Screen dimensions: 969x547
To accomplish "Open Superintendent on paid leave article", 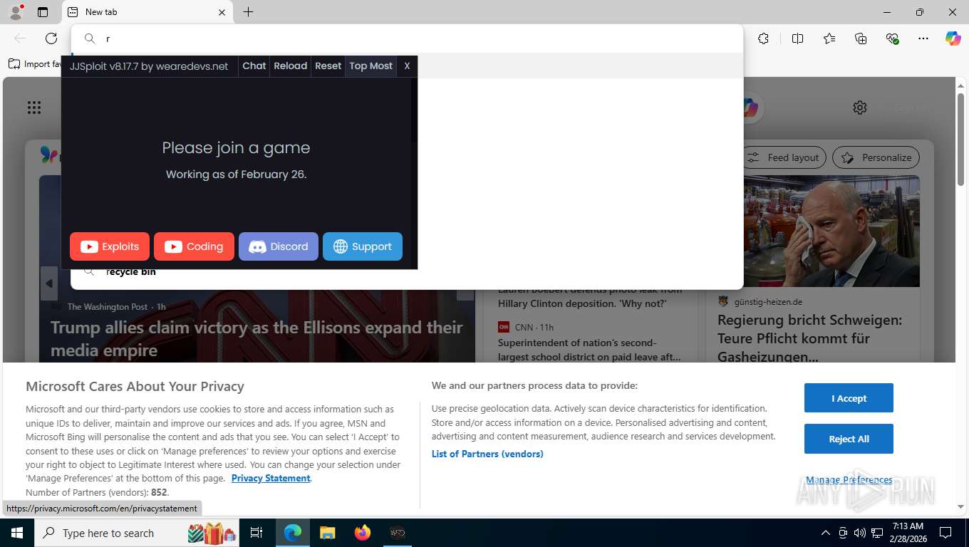I will coord(589,350).
